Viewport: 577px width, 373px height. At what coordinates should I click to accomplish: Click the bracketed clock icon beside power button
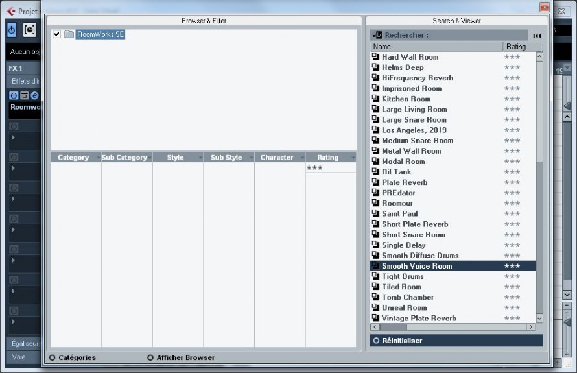coord(30,30)
